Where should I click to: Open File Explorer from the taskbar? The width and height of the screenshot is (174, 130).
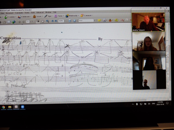coord(10,107)
